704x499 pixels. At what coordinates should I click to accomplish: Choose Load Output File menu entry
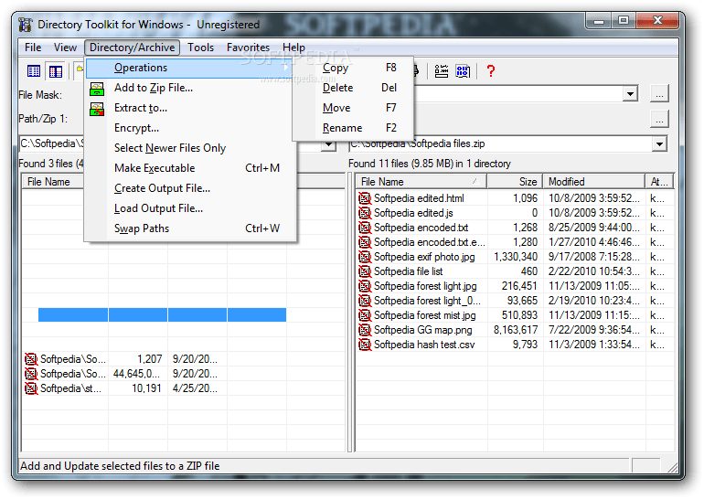[190, 208]
